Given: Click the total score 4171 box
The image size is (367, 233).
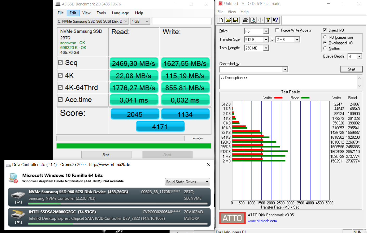Looking at the screenshot, I should 160,127.
